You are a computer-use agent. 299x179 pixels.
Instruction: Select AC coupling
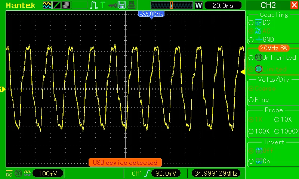click(259, 31)
